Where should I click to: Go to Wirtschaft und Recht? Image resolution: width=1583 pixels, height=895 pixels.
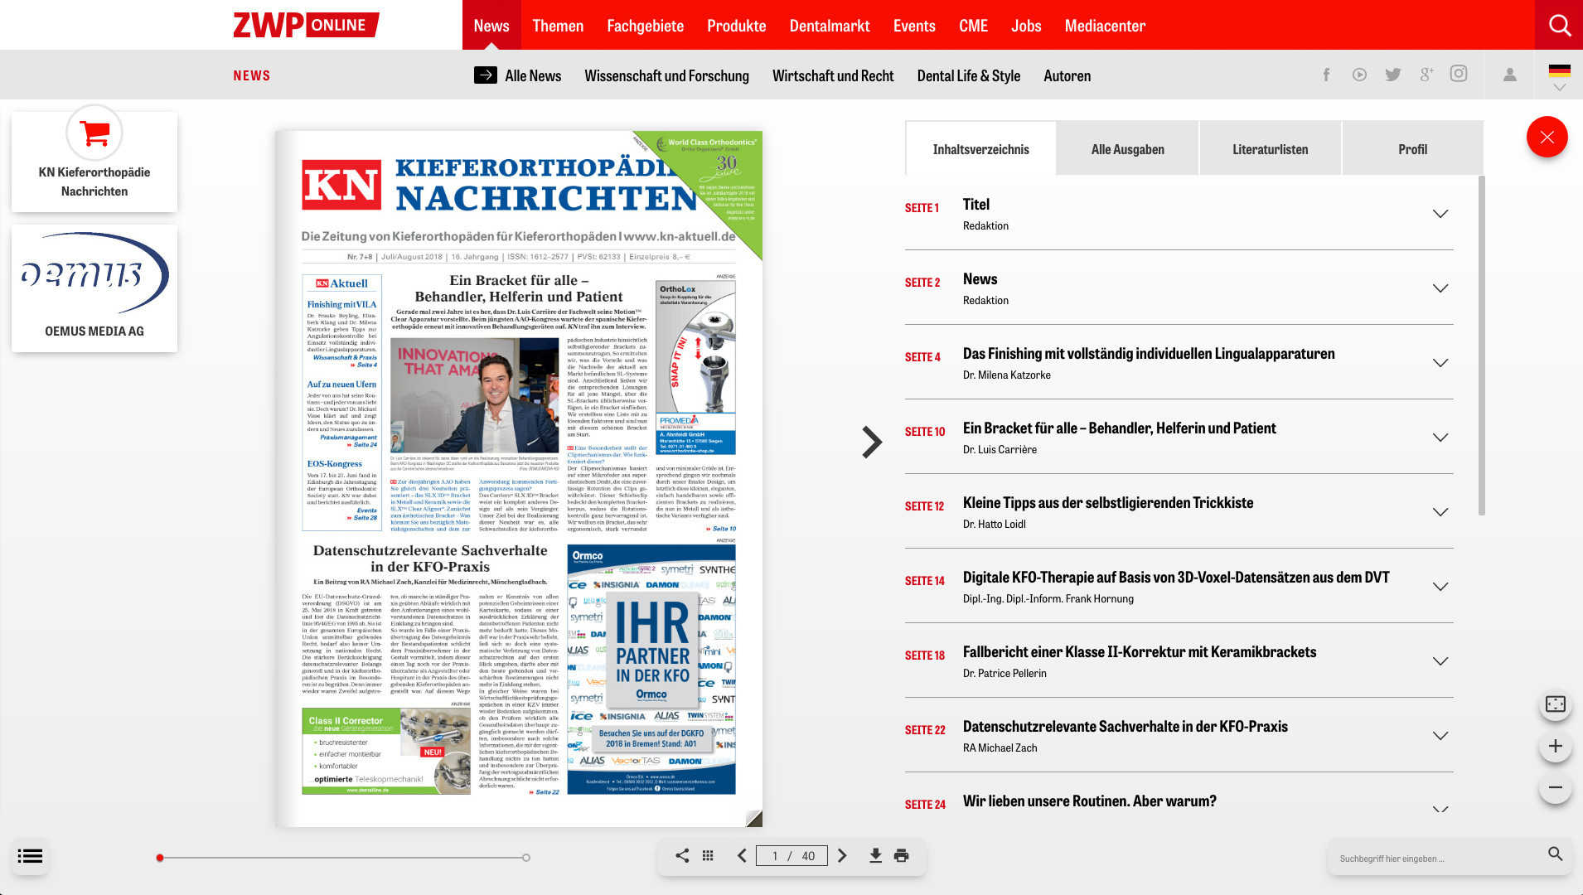point(833,75)
